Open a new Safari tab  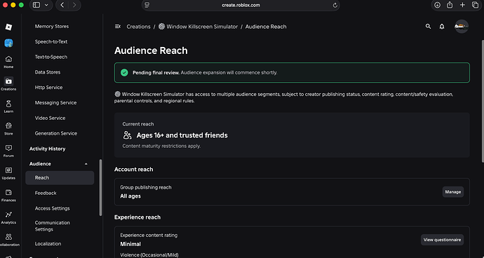pyautogui.click(x=462, y=5)
